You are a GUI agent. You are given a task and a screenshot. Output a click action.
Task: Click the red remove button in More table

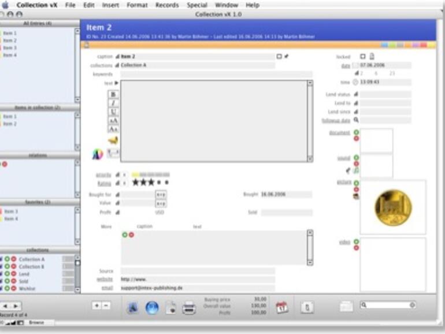[x=131, y=235]
